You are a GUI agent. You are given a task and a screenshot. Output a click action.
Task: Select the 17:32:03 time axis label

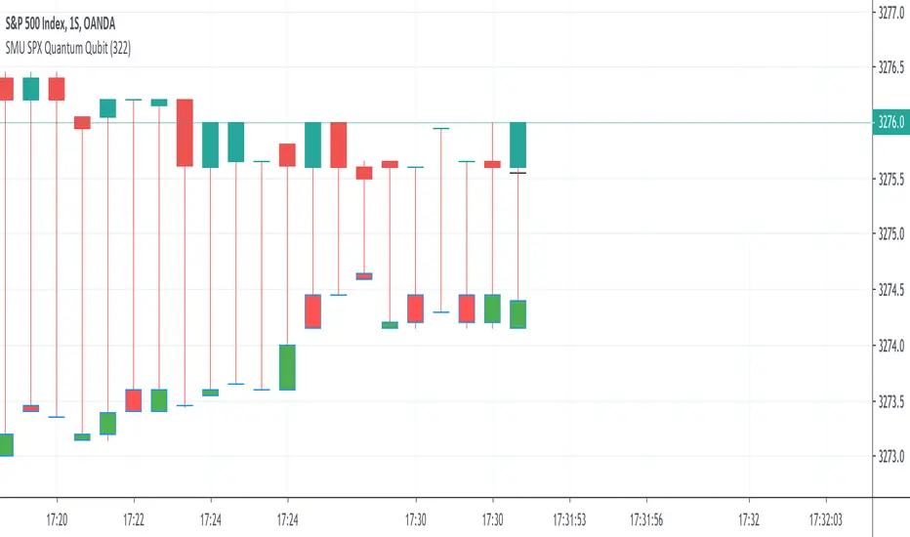[825, 515]
